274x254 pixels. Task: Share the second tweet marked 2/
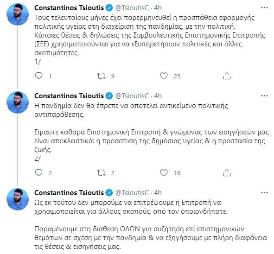[x=227, y=172]
